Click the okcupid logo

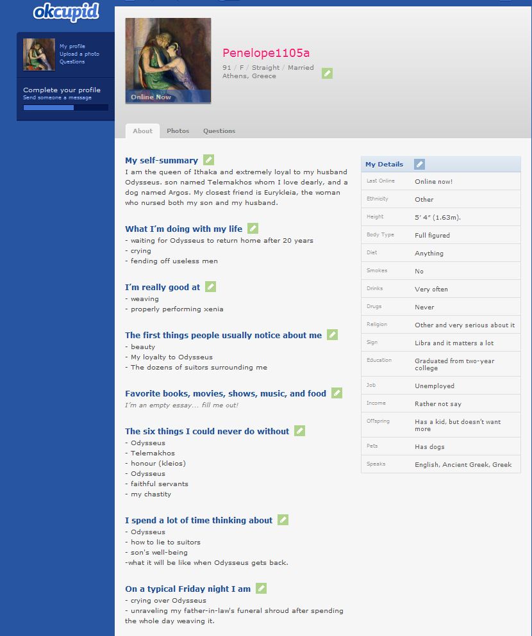pos(66,12)
